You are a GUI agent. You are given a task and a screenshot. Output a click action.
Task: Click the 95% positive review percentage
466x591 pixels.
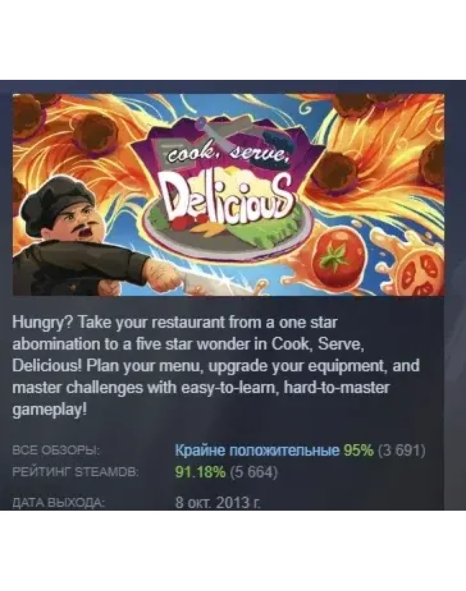pos(358,450)
